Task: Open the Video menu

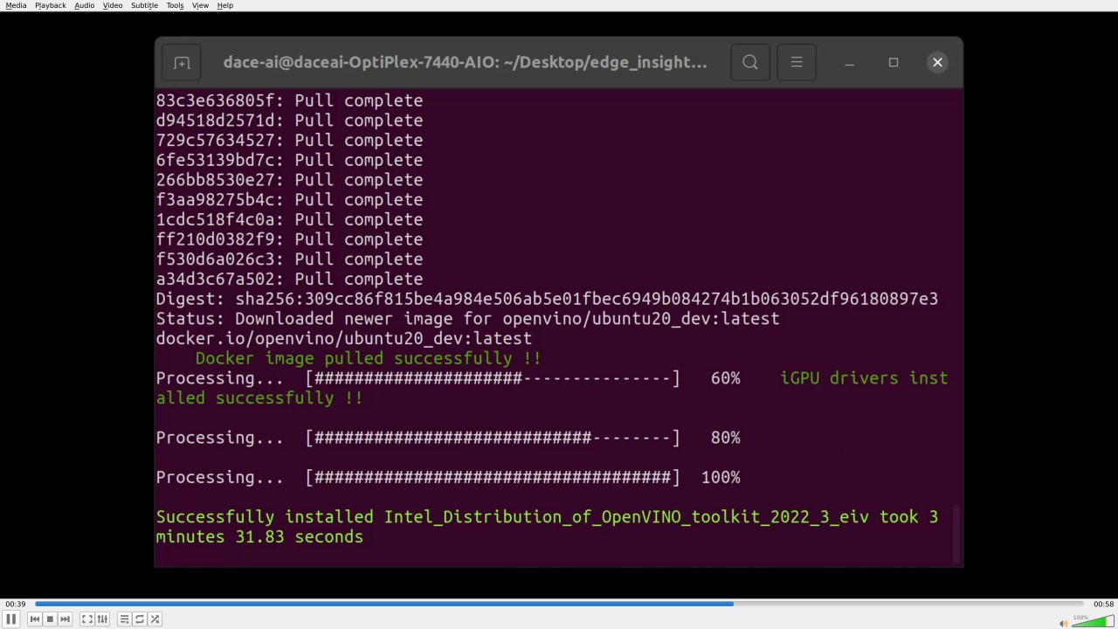Action: point(113,5)
